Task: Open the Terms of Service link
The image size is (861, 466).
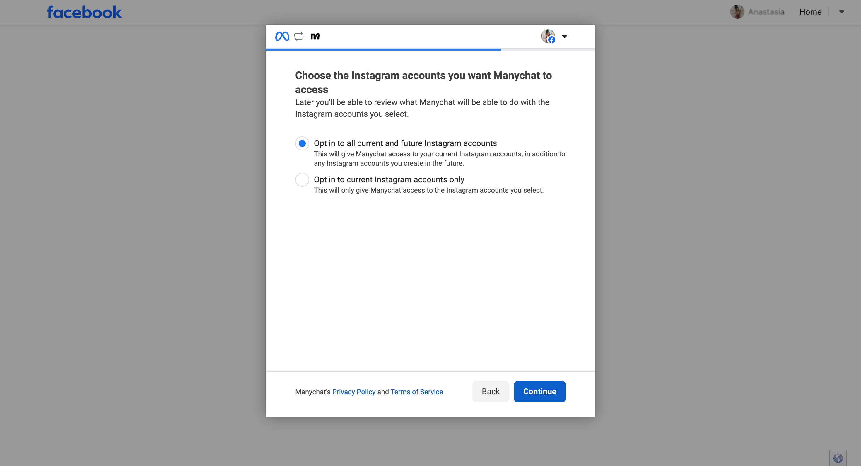Action: pos(416,392)
